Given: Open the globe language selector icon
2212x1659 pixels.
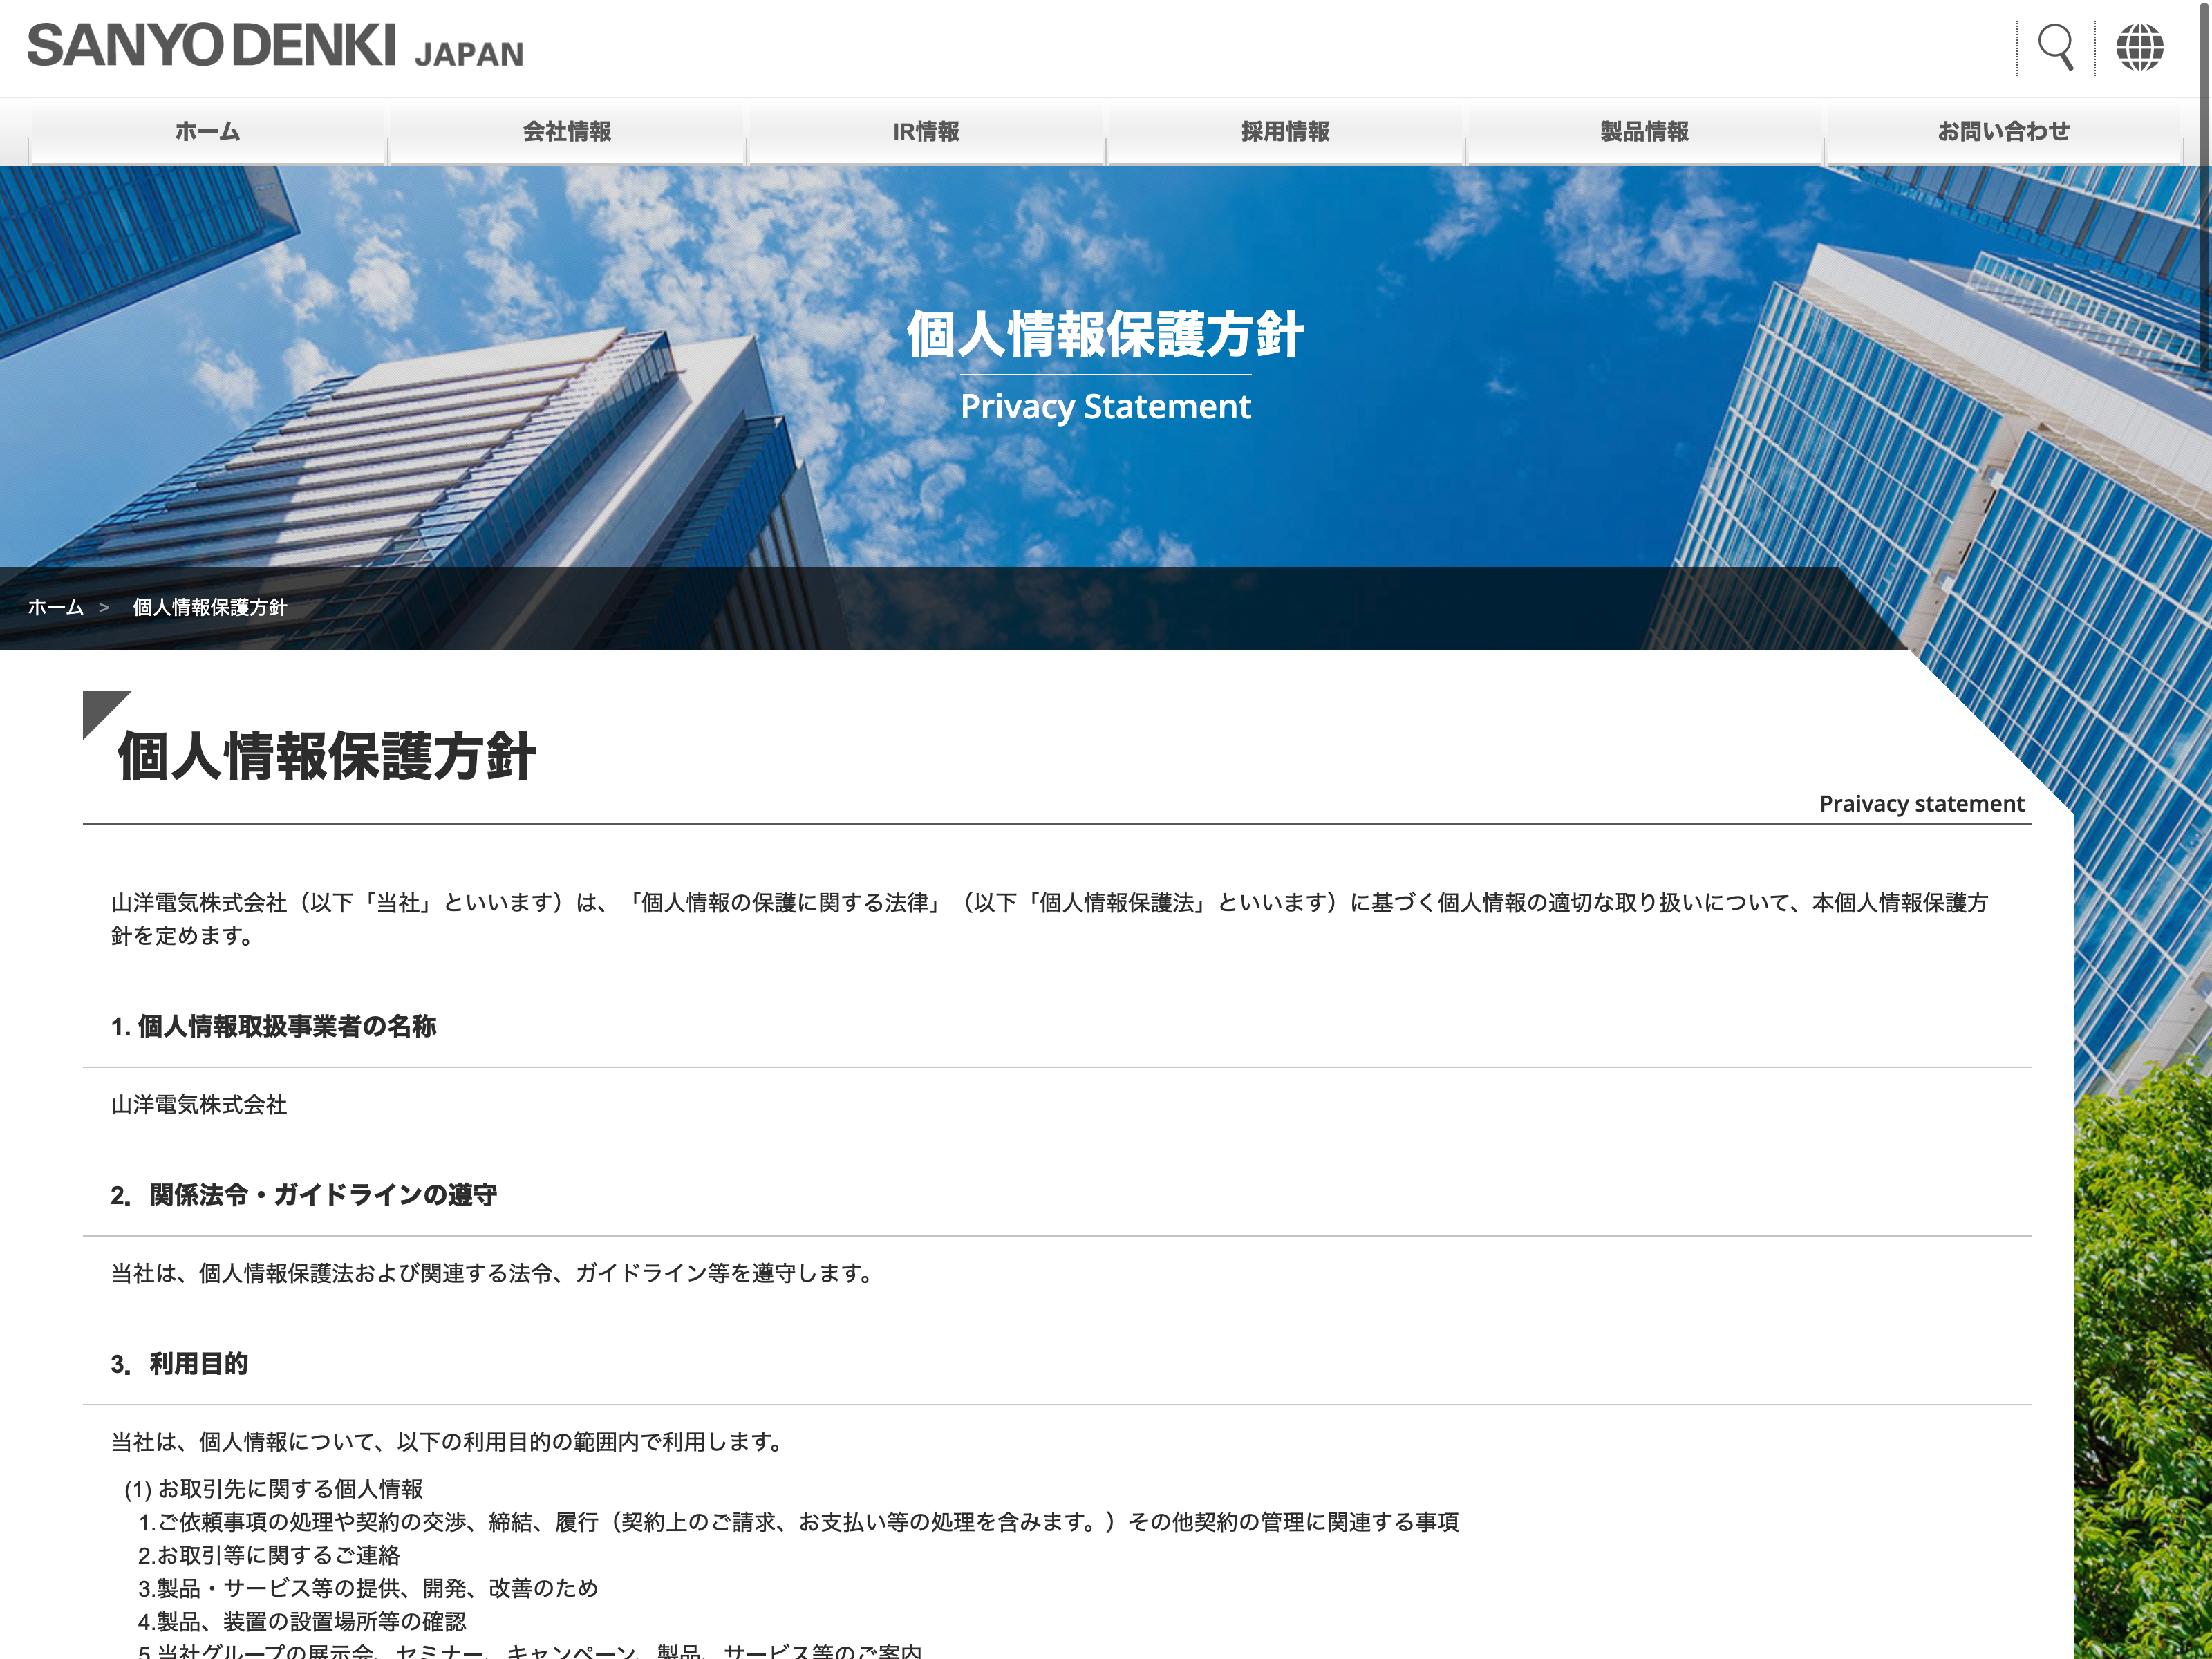Looking at the screenshot, I should (x=2139, y=47).
